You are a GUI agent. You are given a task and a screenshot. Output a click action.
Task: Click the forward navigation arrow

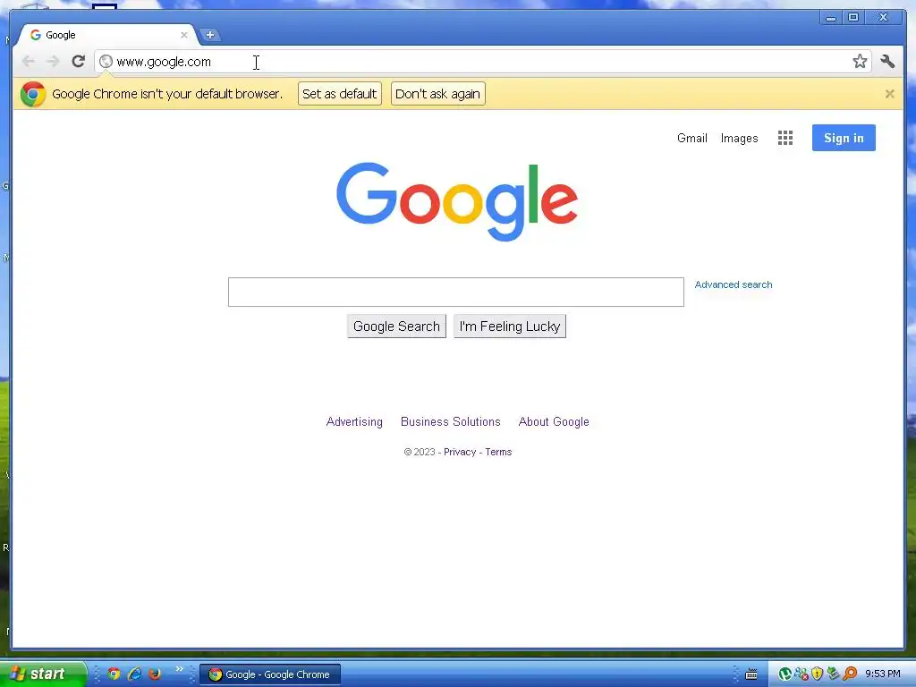coord(53,62)
